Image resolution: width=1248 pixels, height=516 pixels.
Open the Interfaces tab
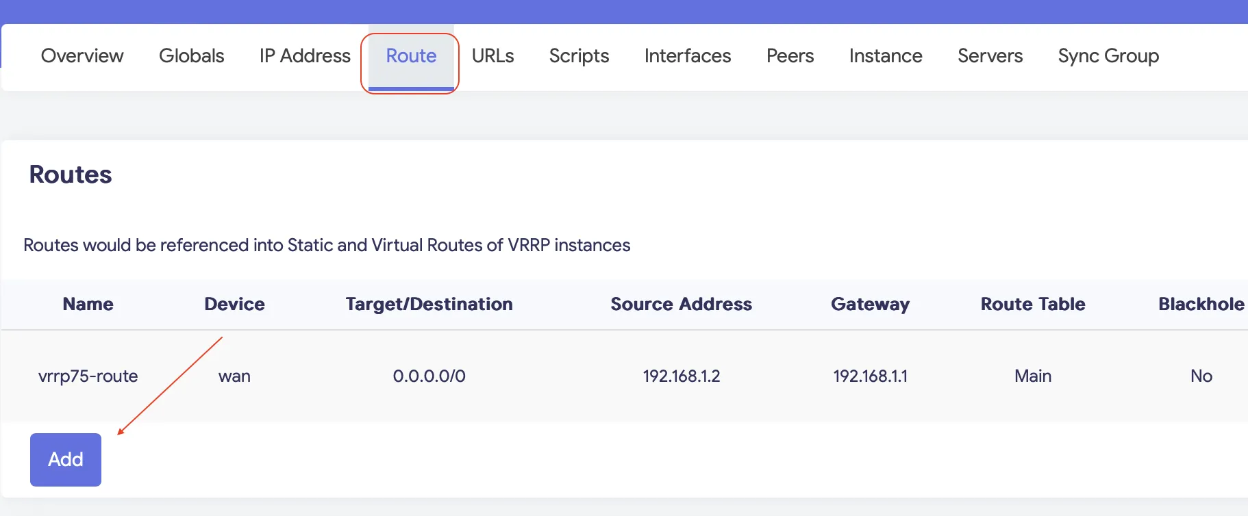pyautogui.click(x=687, y=56)
